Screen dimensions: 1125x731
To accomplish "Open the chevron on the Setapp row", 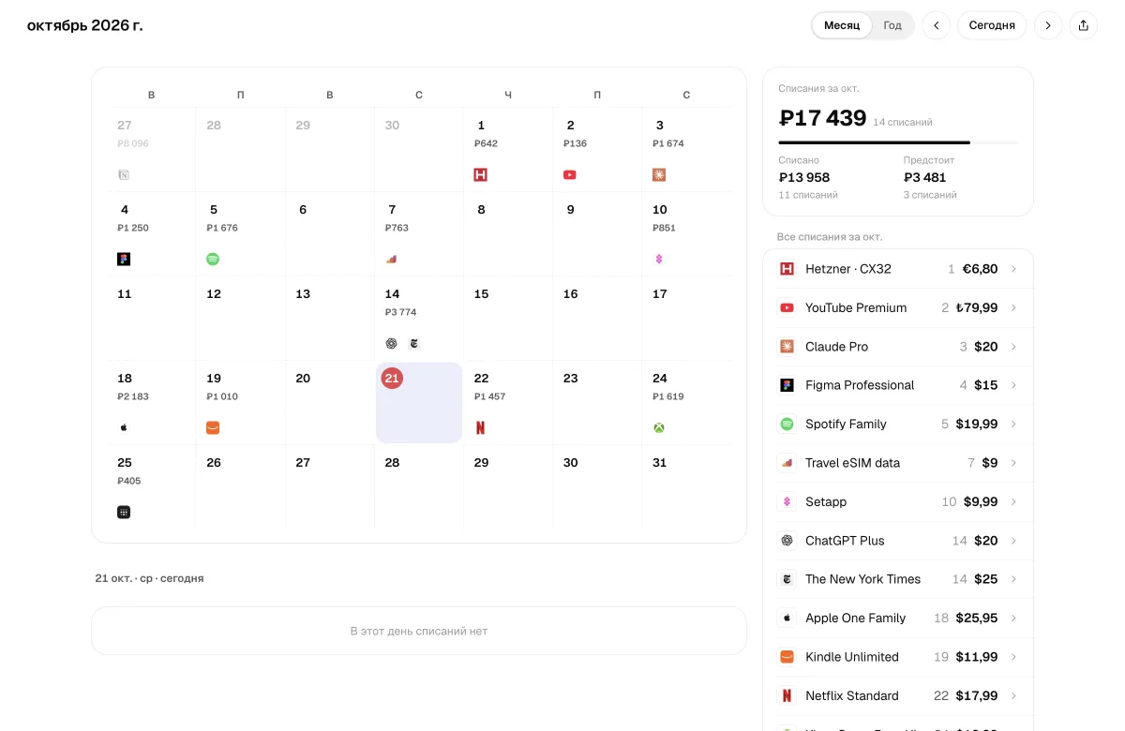I will (1013, 501).
